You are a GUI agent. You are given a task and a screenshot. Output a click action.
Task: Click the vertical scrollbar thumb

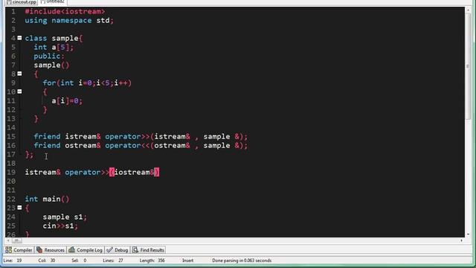(x=468, y=67)
